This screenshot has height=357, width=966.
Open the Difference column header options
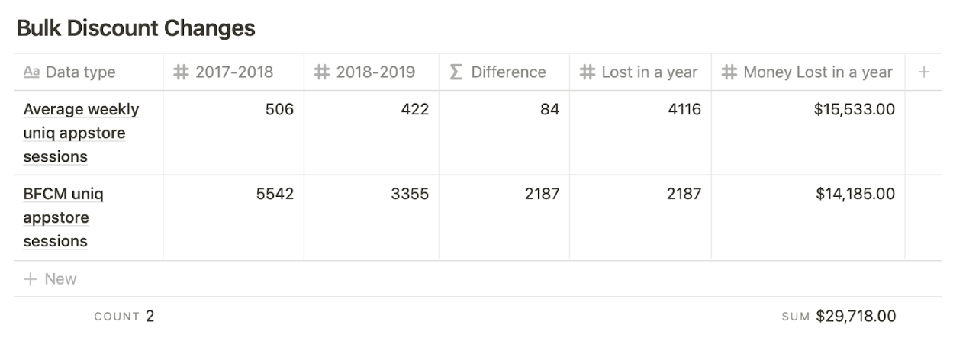click(504, 72)
